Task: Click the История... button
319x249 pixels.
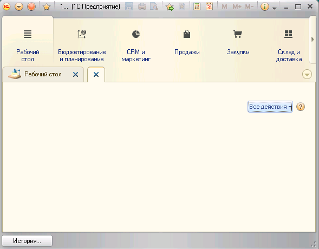Action: point(27,241)
